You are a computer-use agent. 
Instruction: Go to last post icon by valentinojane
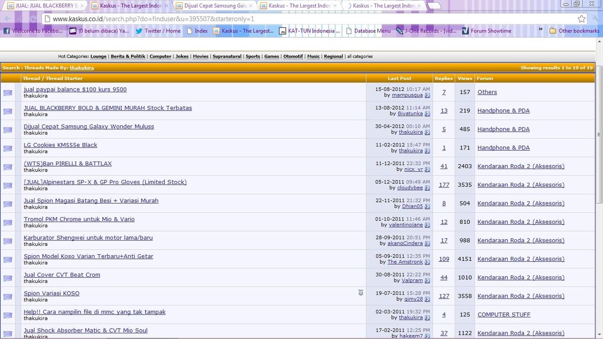427,225
